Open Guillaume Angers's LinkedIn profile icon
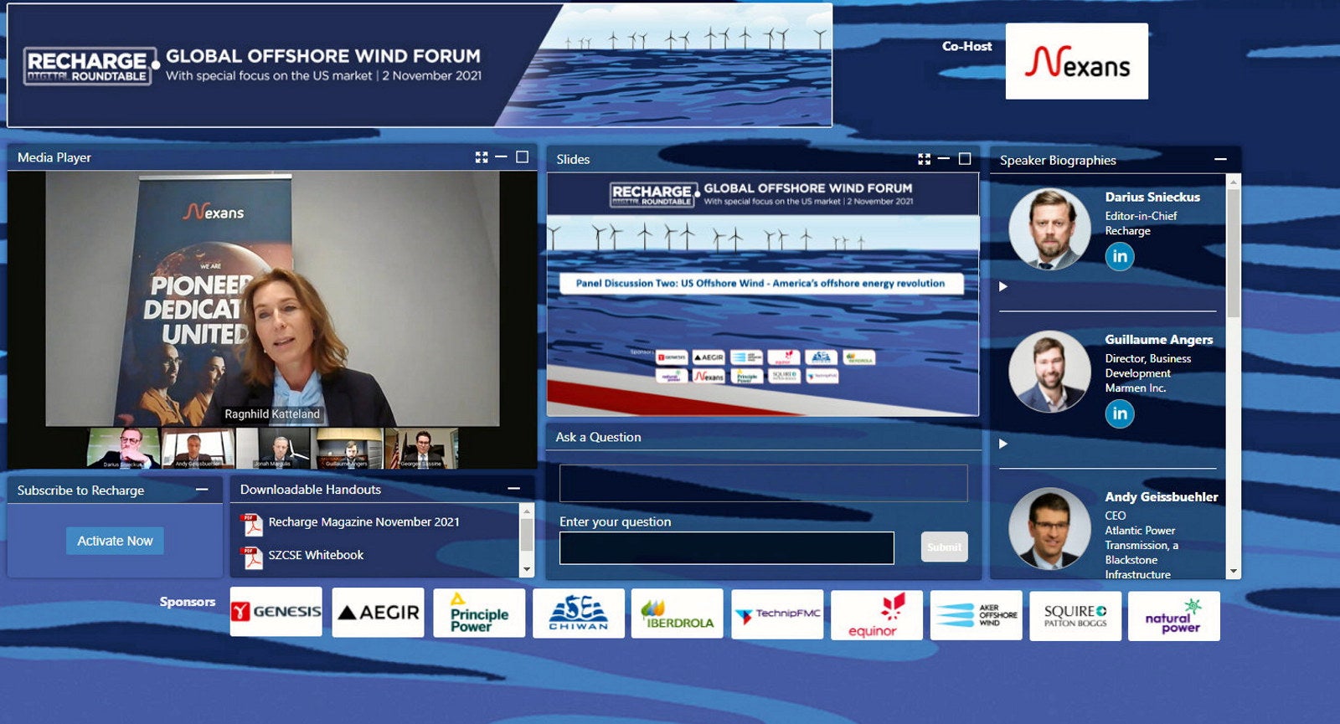The width and height of the screenshot is (1340, 724). click(x=1120, y=413)
